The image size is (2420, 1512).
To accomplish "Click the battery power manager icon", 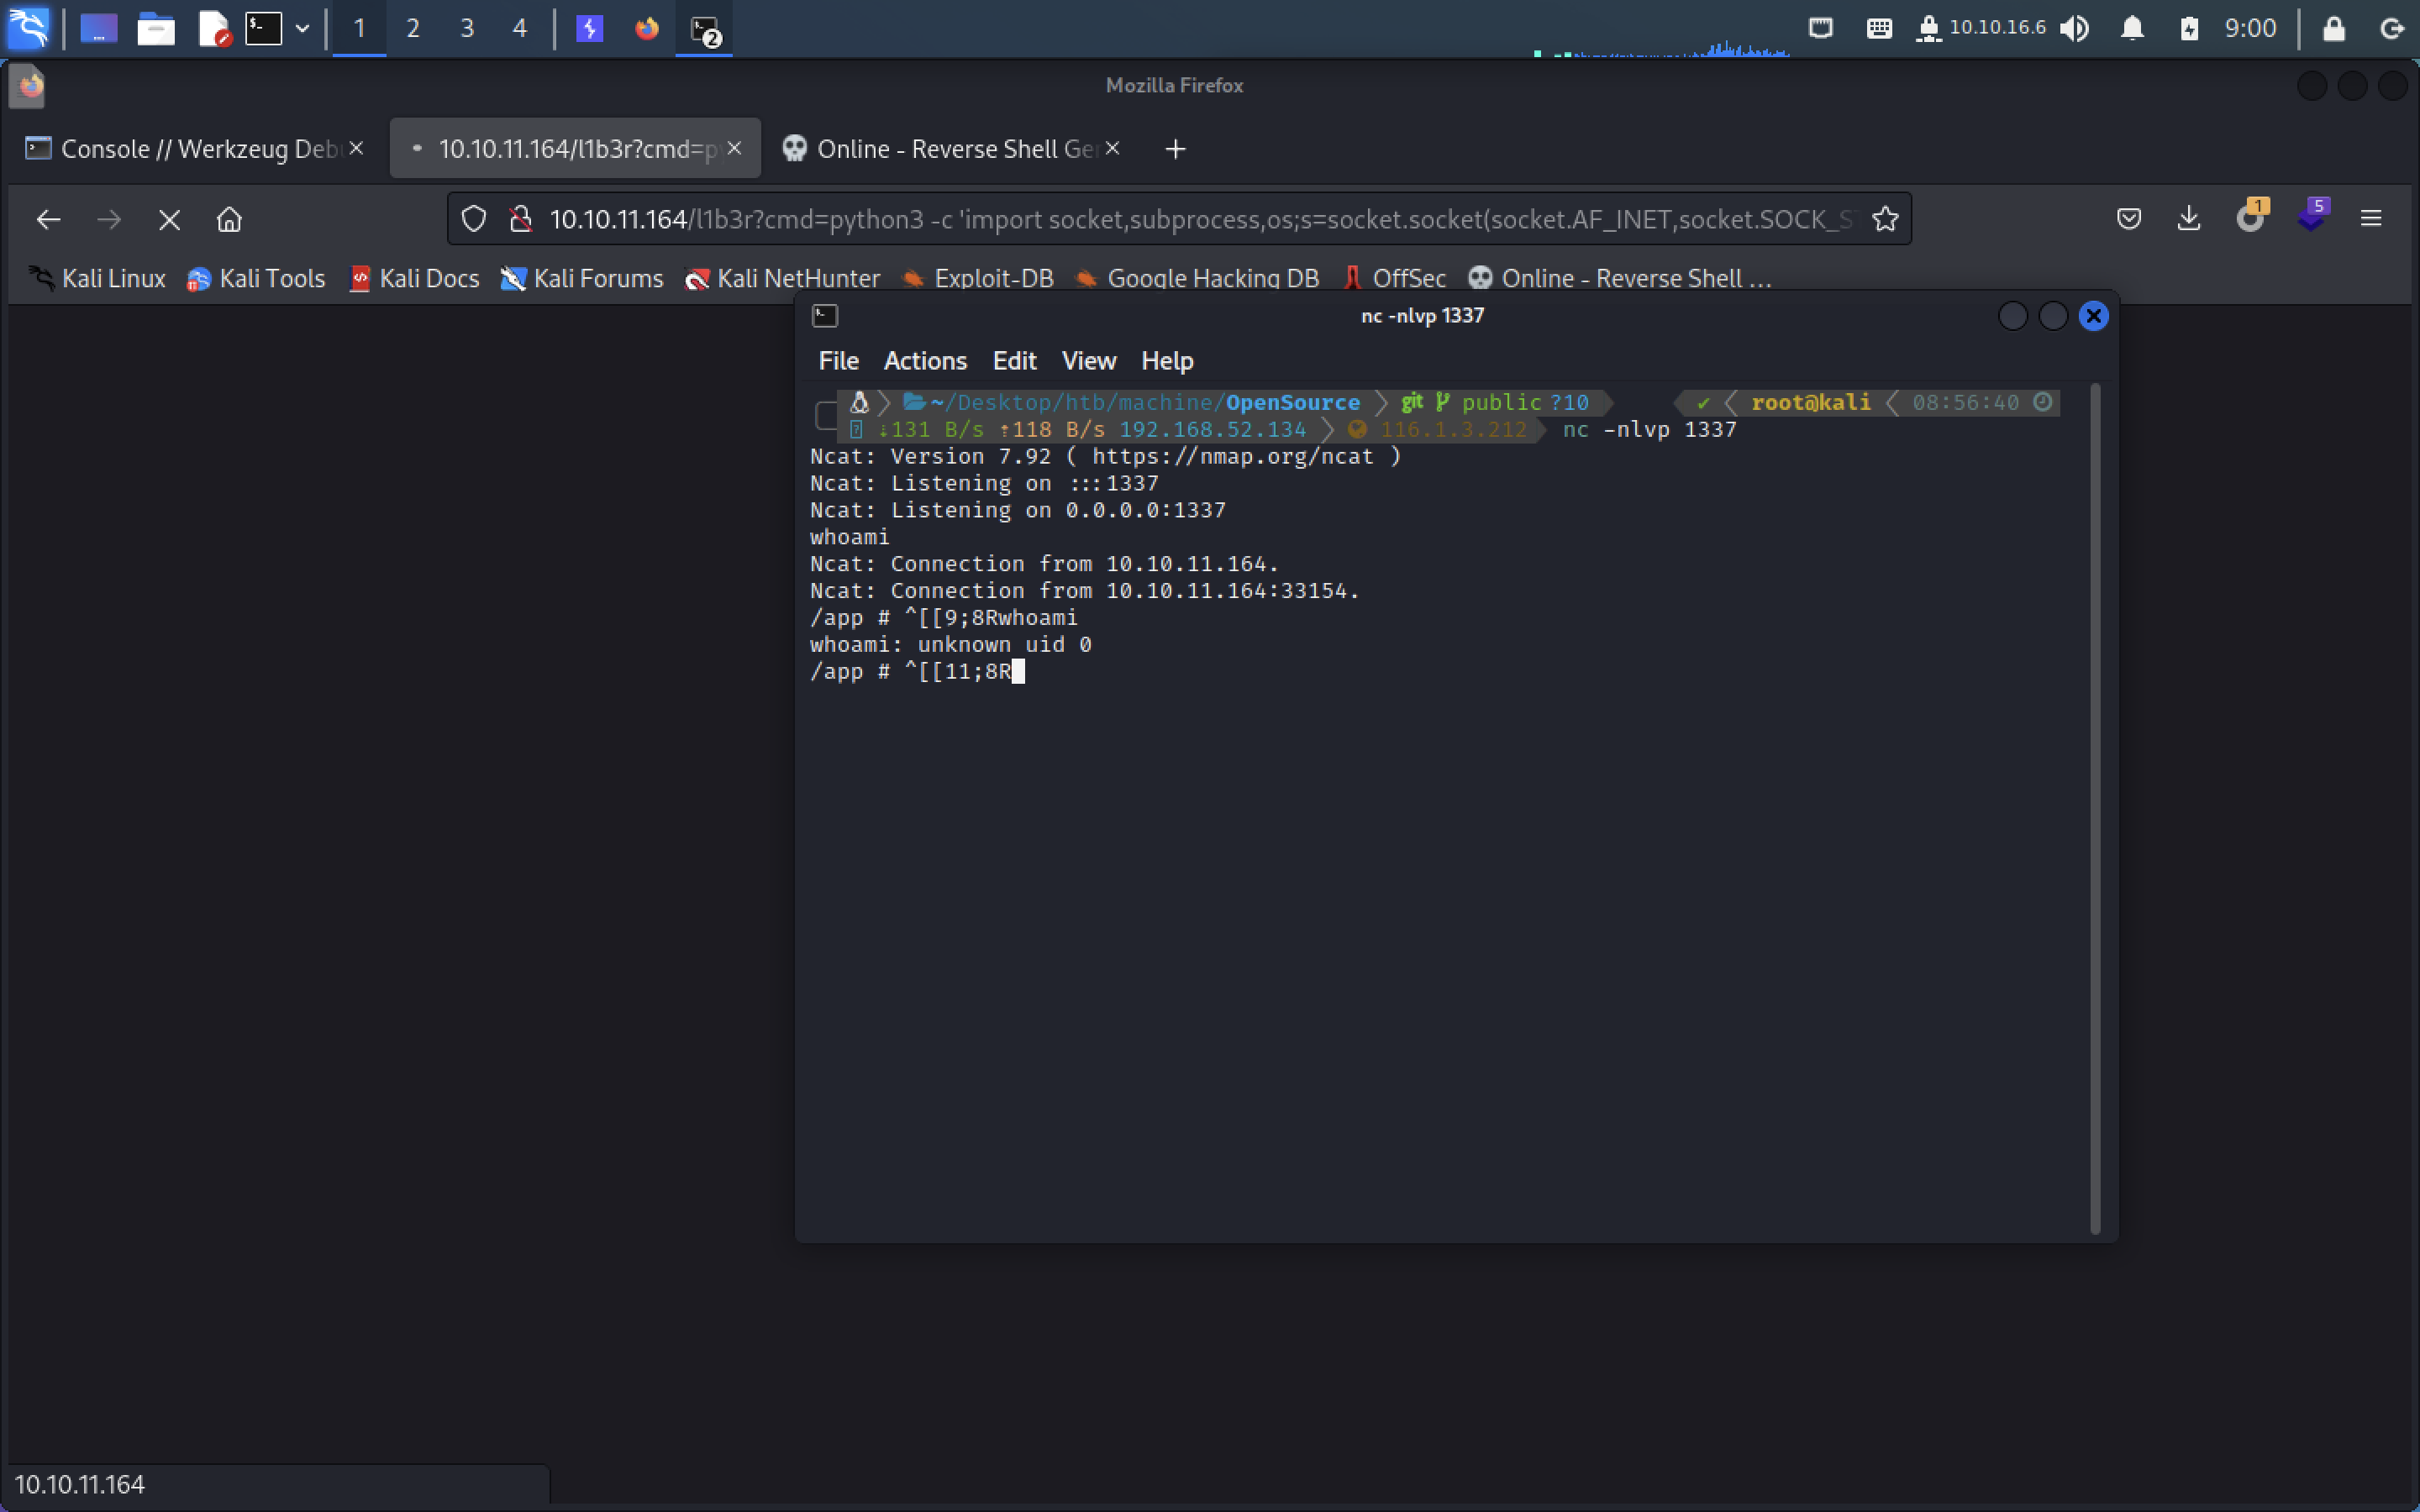I will coord(2189,28).
